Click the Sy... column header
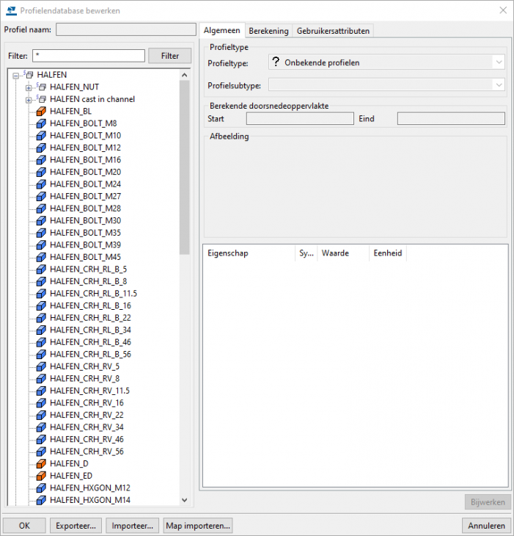 tap(306, 253)
